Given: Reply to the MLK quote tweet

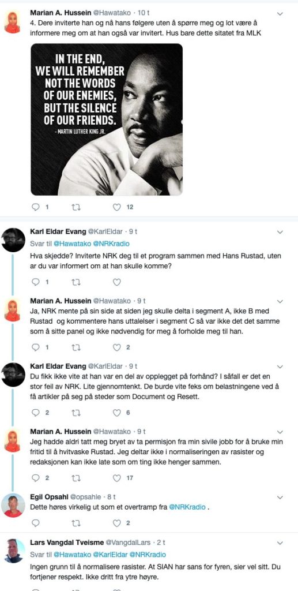Looking at the screenshot, I should [x=36, y=207].
